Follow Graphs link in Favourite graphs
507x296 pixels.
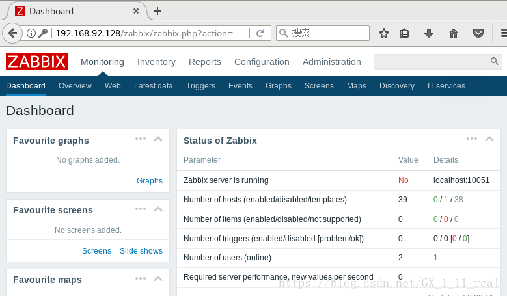pos(150,181)
